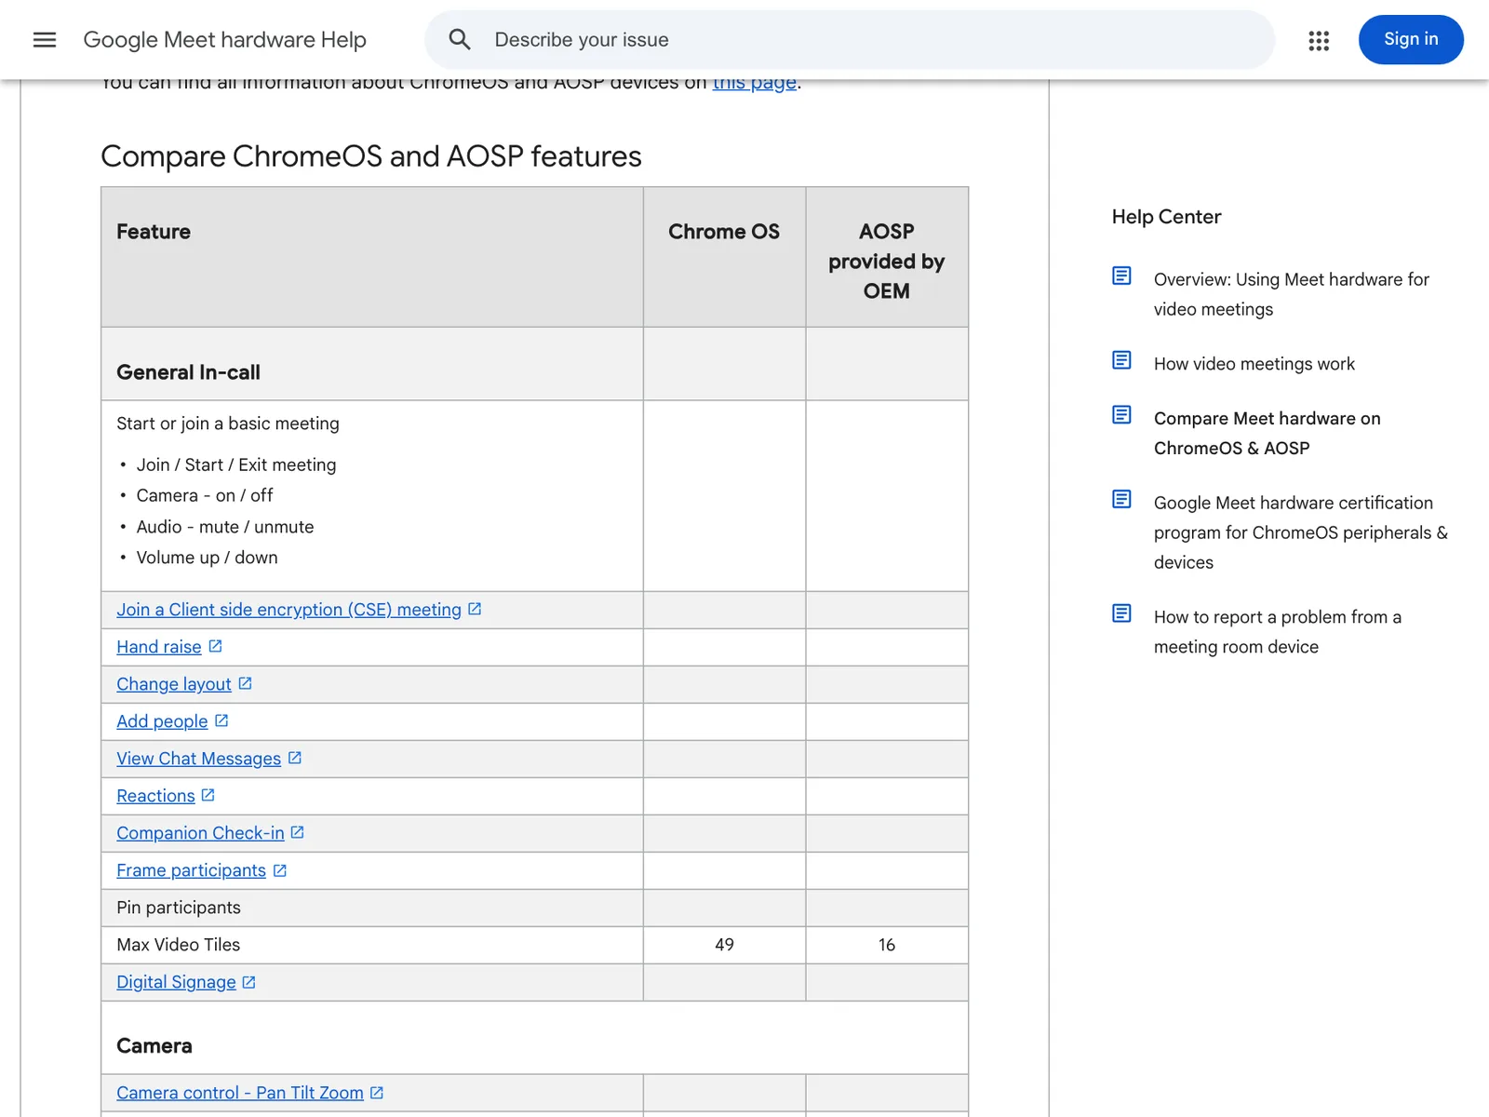This screenshot has height=1117, width=1489.
Task: Open the Hand raise link
Action: click(159, 647)
